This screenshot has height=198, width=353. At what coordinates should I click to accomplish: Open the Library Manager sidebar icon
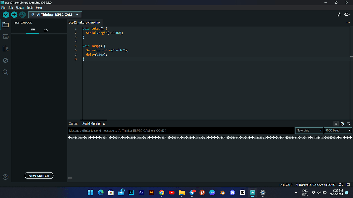tap(5, 48)
